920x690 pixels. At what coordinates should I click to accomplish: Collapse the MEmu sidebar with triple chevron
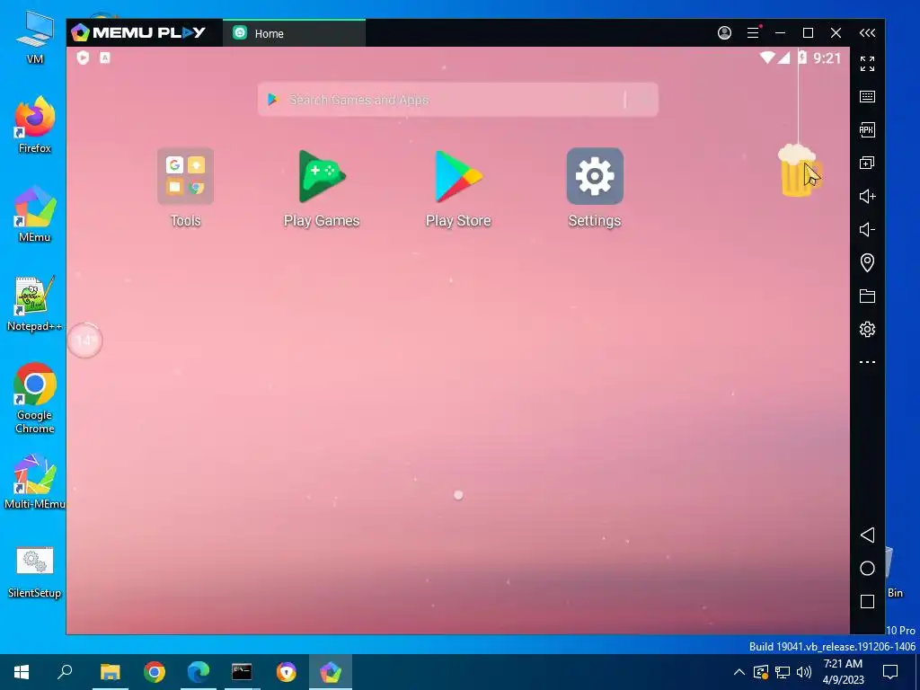click(x=867, y=33)
